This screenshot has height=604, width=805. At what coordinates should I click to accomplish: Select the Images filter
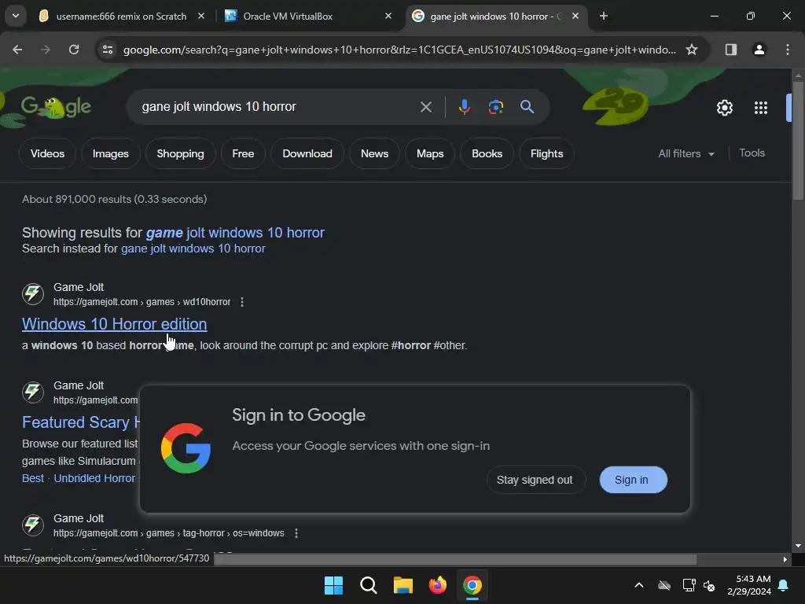tap(110, 153)
